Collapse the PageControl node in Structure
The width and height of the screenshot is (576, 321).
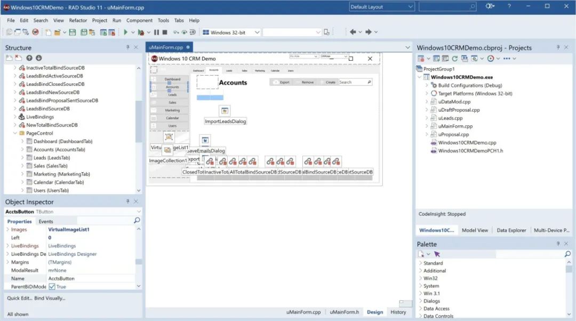click(x=15, y=133)
